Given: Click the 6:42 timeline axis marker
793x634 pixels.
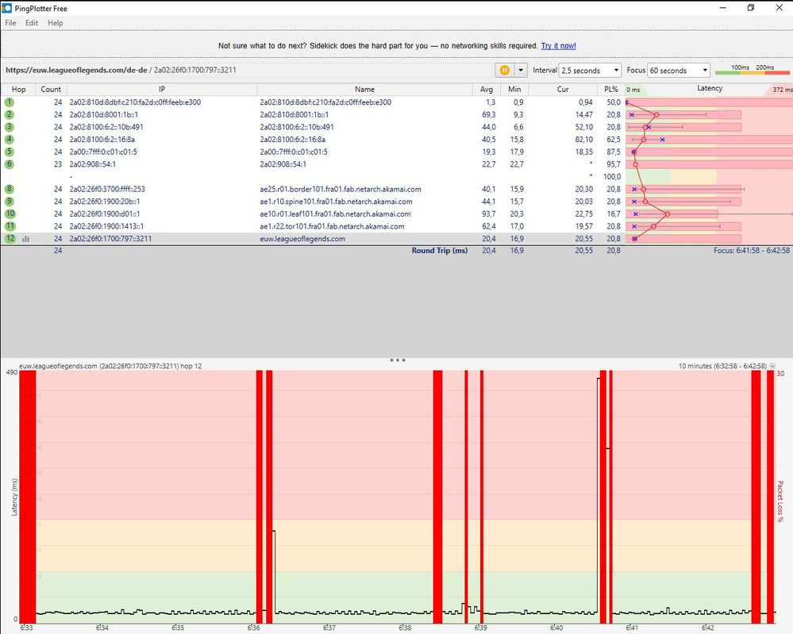Looking at the screenshot, I should point(707,628).
